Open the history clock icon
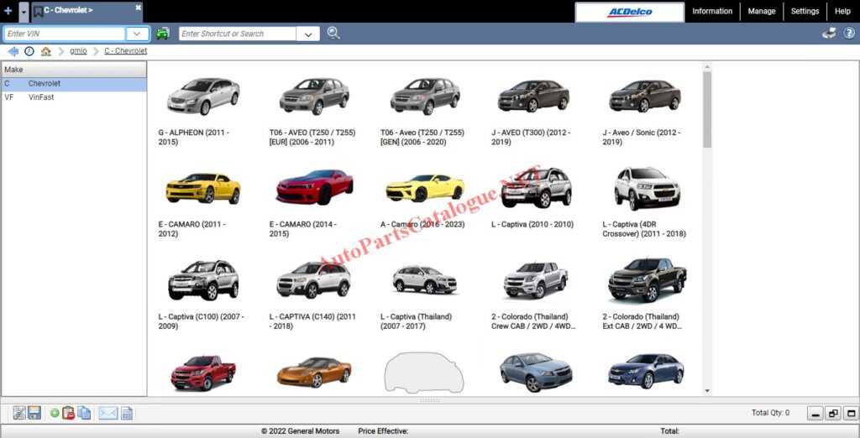Viewport: 860px width, 438px height. coord(29,51)
